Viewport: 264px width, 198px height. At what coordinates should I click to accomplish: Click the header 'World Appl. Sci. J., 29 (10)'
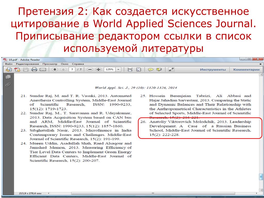(120, 88)
